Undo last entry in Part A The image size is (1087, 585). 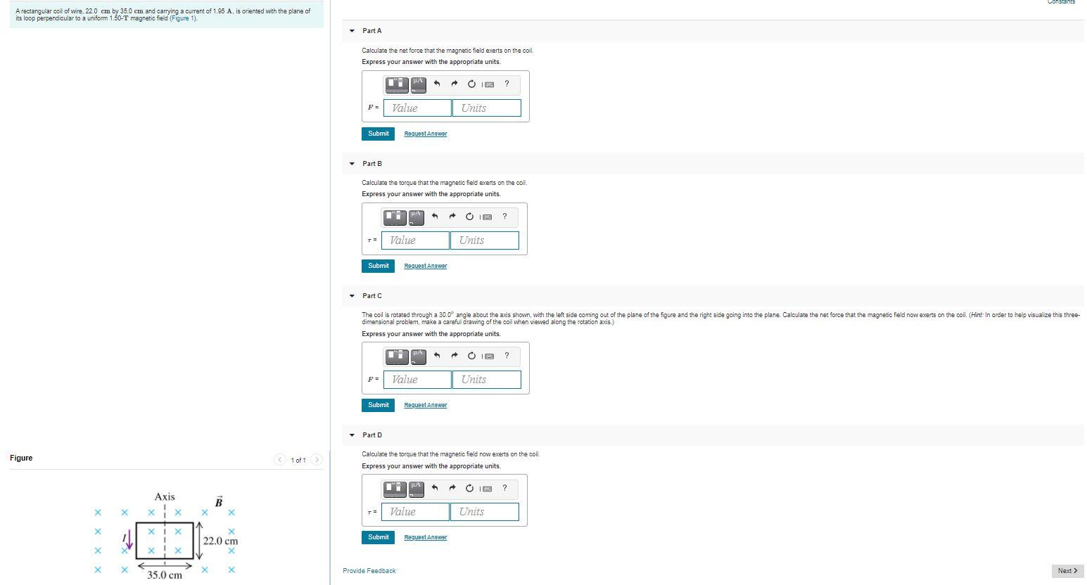437,84
